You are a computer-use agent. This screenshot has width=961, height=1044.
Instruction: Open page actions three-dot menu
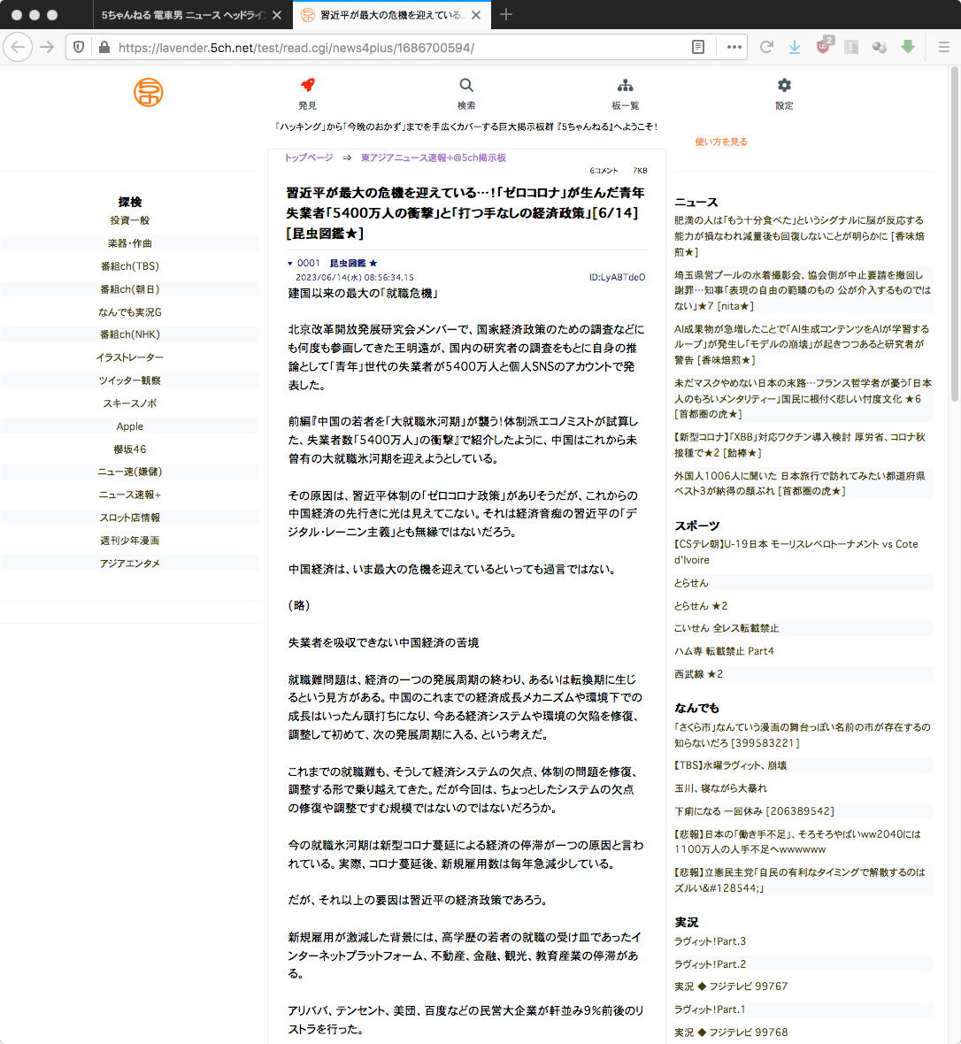click(x=734, y=47)
